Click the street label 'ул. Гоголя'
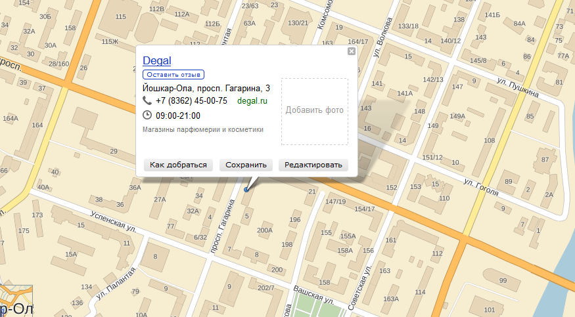This screenshot has height=317, width=575. (481, 187)
